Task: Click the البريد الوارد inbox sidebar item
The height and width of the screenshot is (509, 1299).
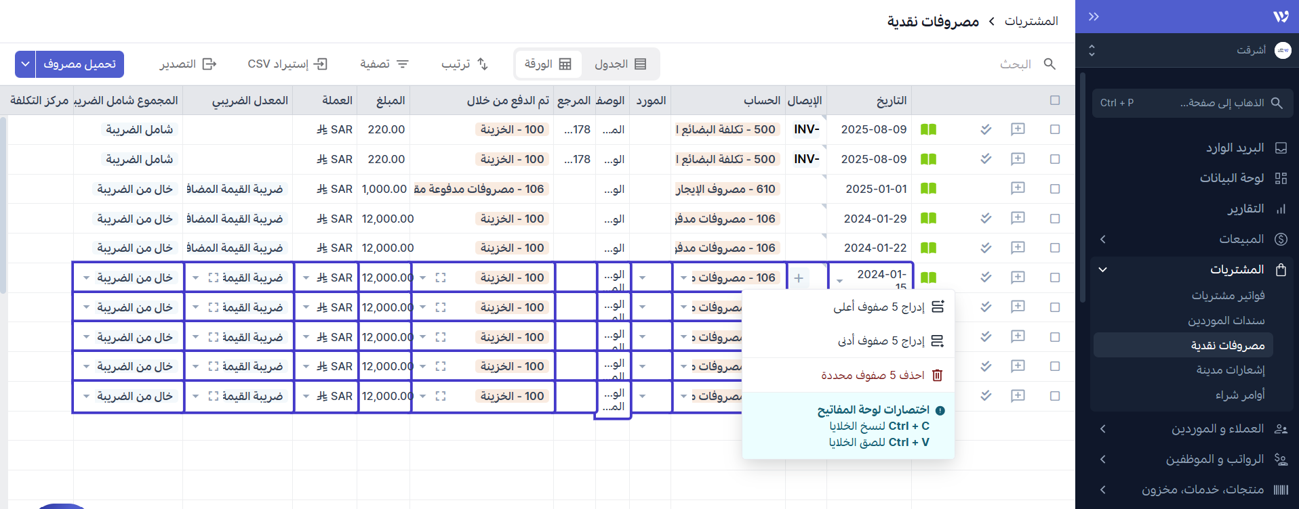Action: click(x=1234, y=148)
